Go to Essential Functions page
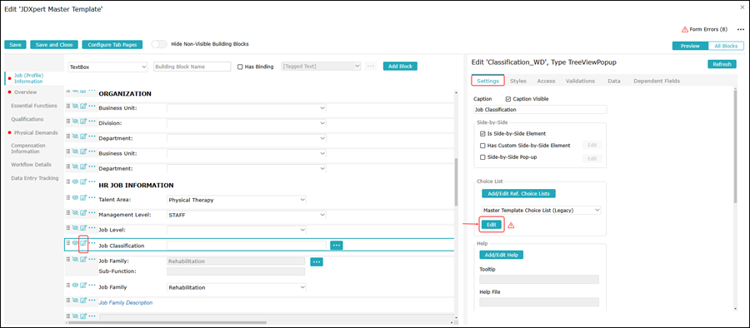 [x=34, y=106]
